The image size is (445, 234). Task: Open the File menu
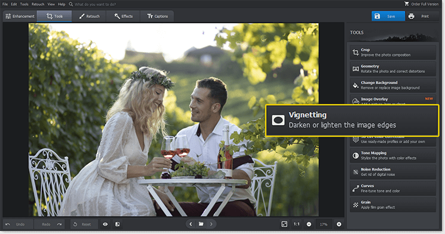5,4
